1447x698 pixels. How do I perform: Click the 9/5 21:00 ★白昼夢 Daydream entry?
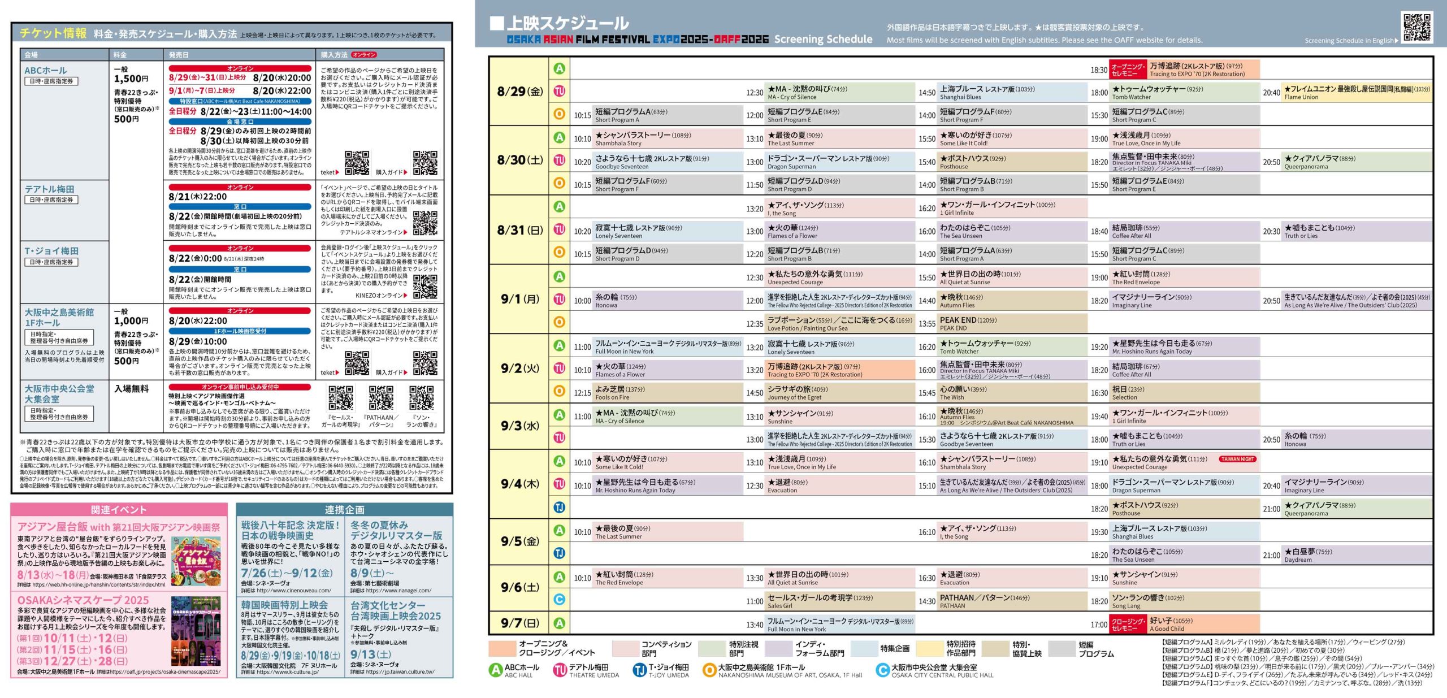tap(1357, 555)
